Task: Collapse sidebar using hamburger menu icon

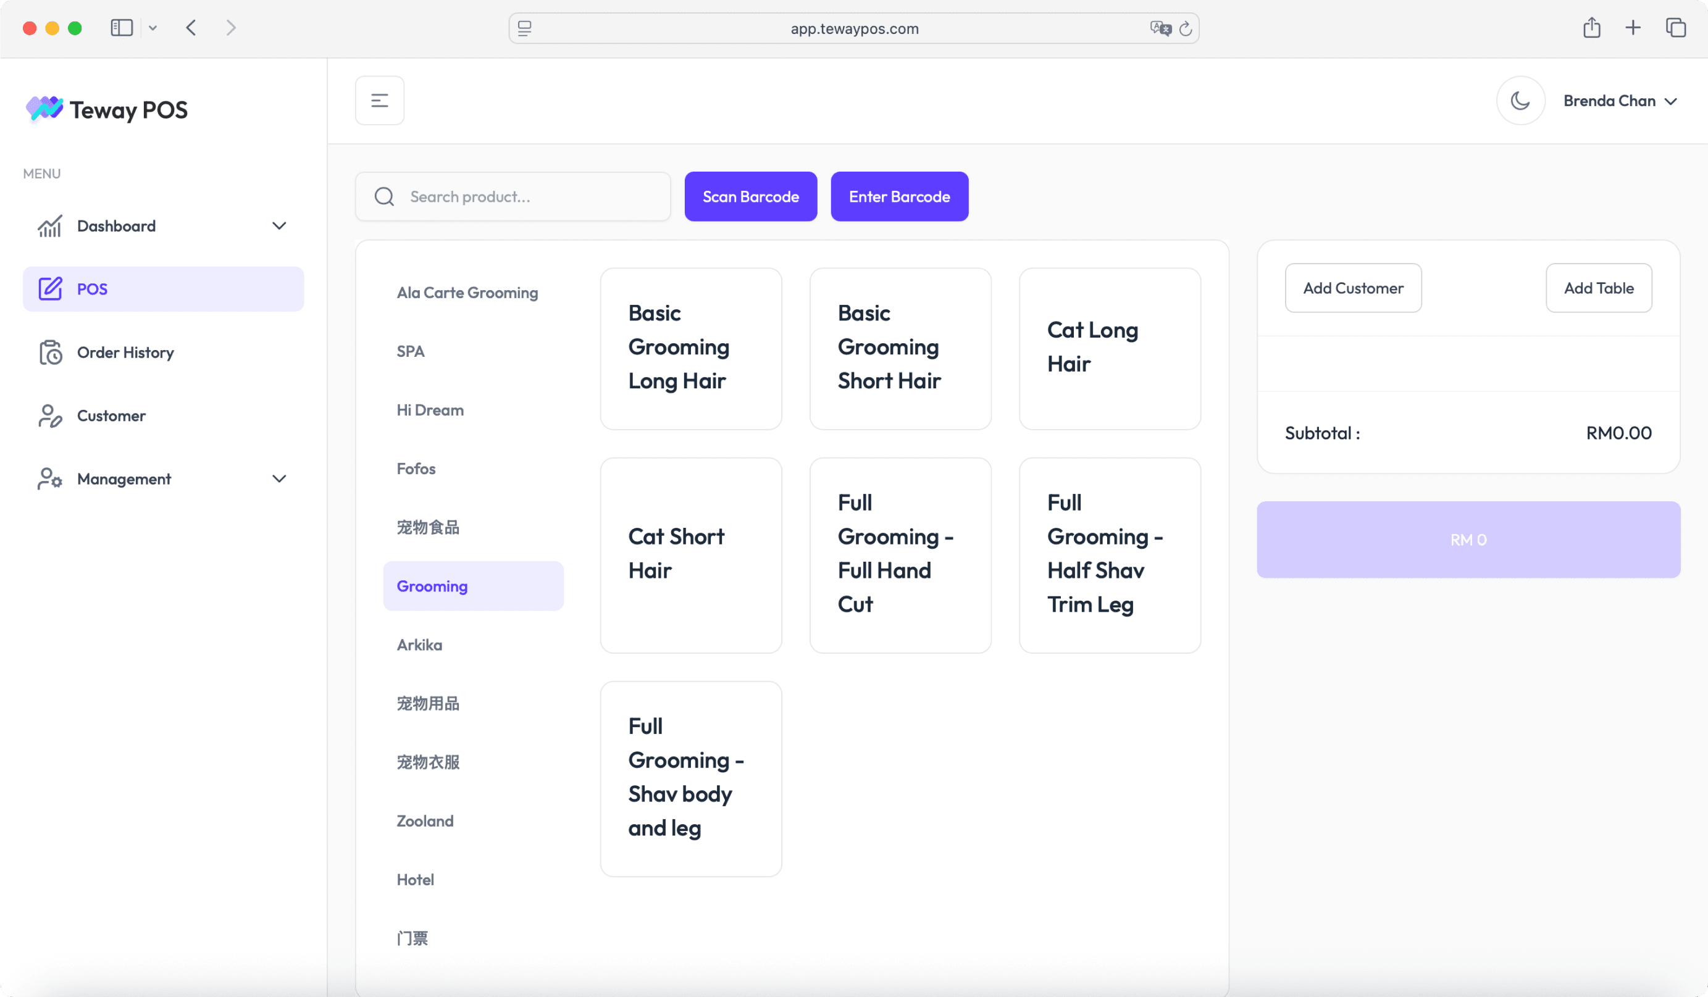Action: (380, 101)
